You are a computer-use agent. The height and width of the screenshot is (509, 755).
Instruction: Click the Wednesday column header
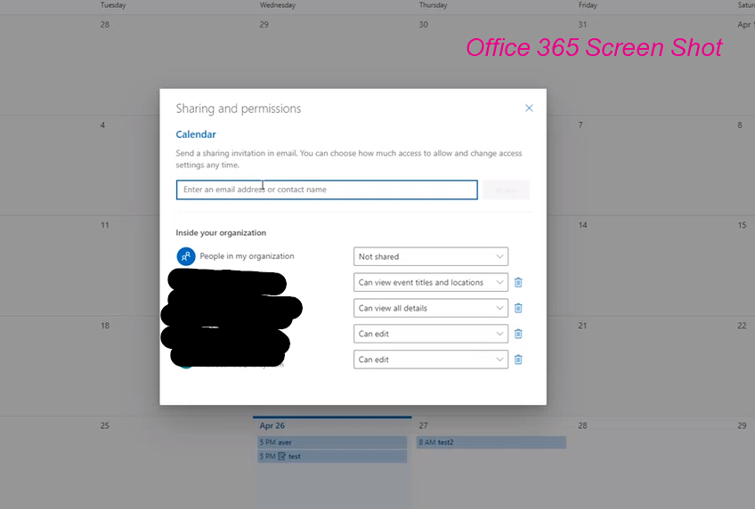[278, 5]
